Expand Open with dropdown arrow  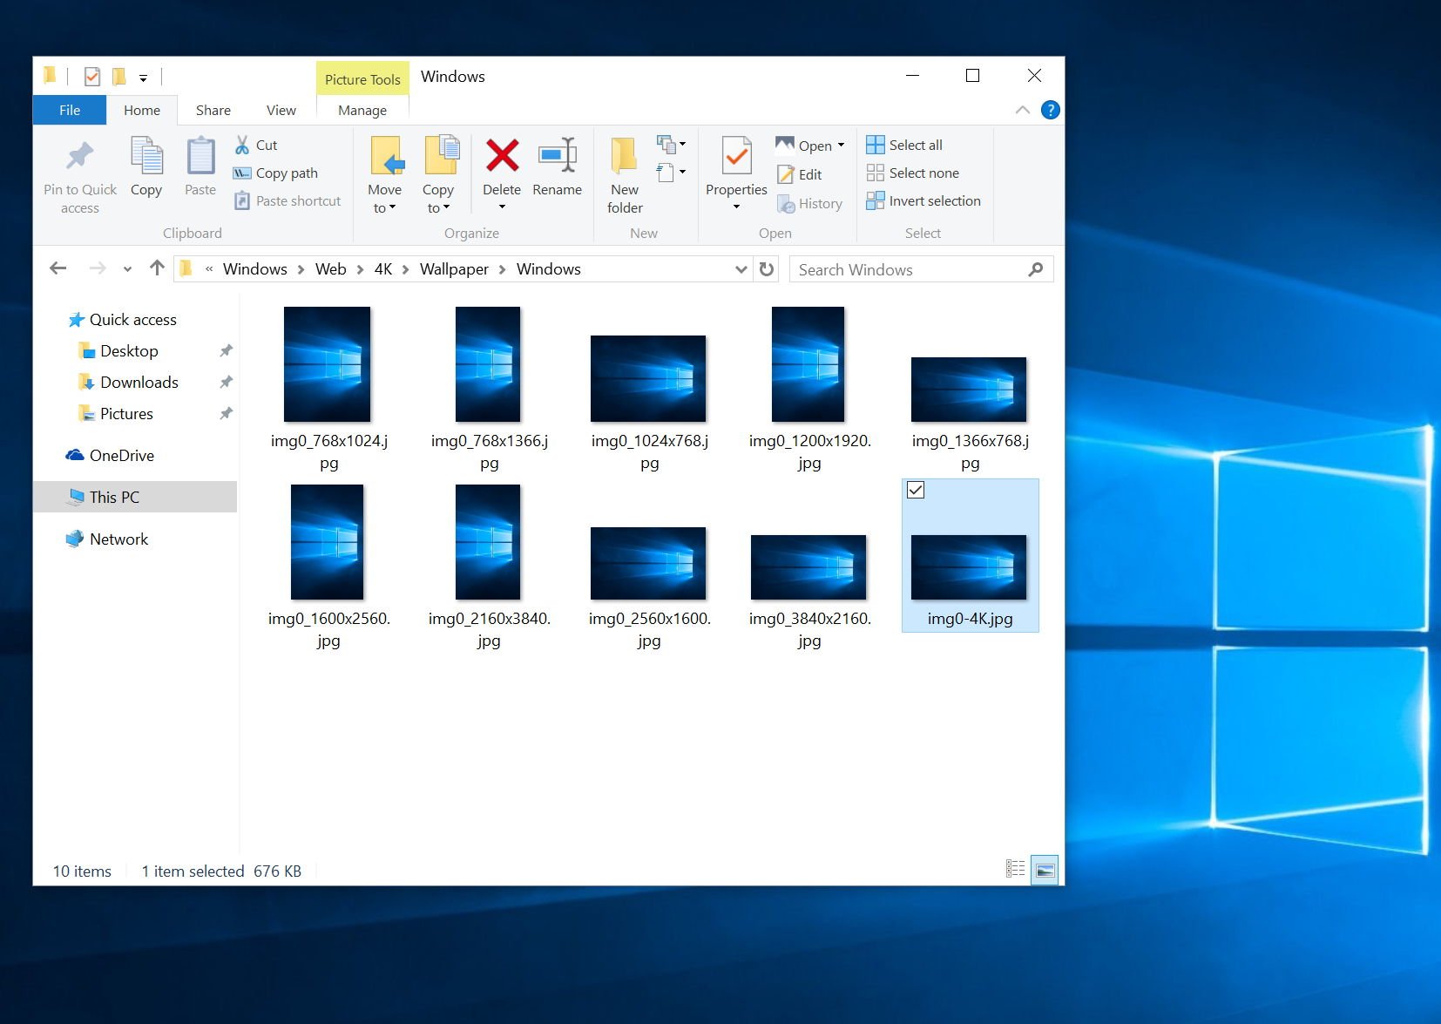pos(841,146)
